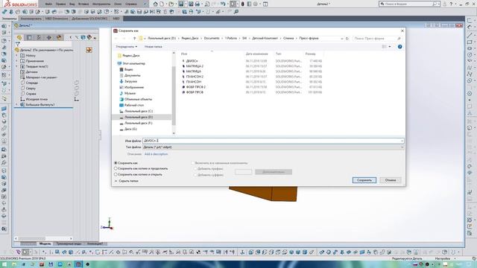Click the Home icon in the top toolbar
The height and width of the screenshot is (268, 477).
coord(156,4)
